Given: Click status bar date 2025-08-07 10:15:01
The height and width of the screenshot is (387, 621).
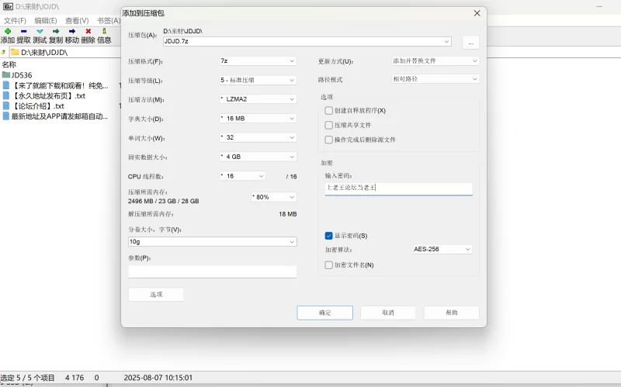Looking at the screenshot, I should (x=158, y=378).
